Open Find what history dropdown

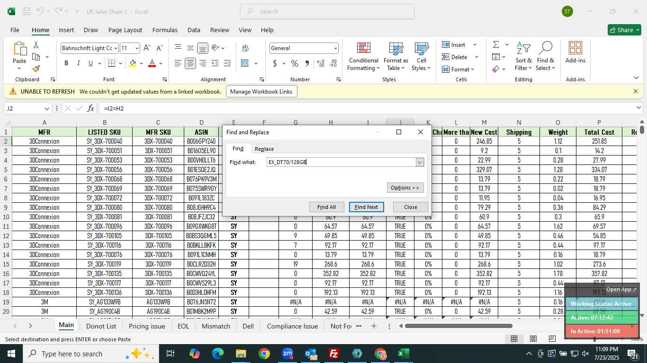(x=419, y=162)
